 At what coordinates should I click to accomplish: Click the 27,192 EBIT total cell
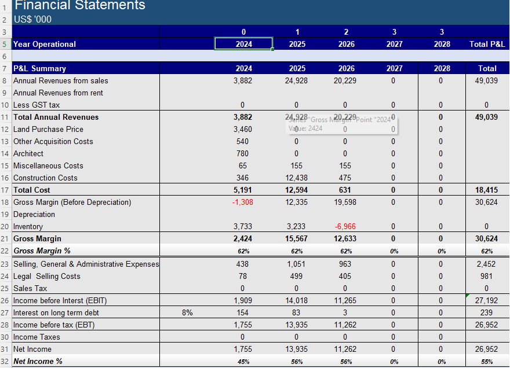(x=486, y=301)
